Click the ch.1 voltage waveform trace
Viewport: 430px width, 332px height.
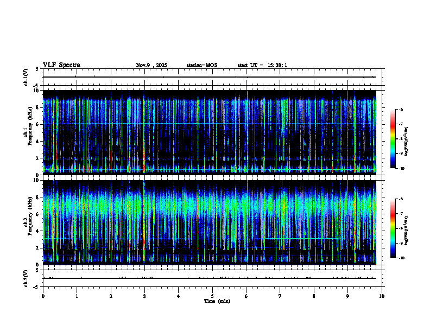coord(210,77)
